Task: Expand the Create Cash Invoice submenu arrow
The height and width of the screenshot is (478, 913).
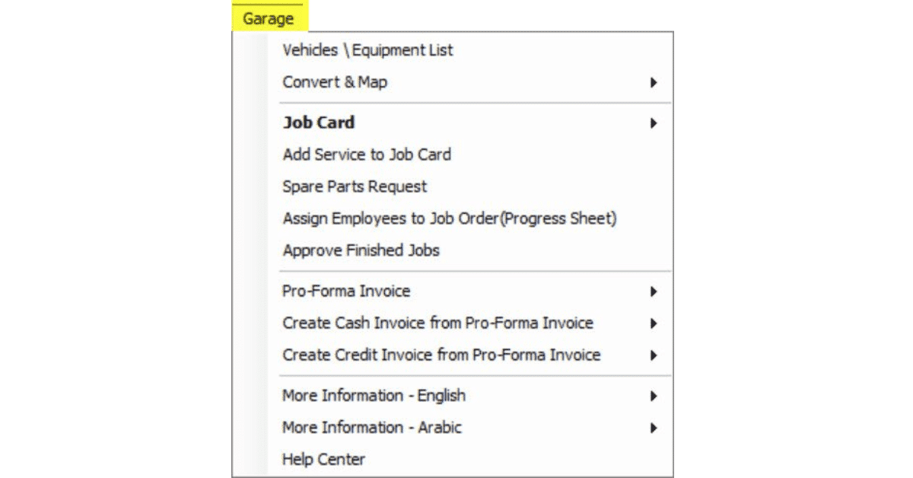Action: pos(654,323)
